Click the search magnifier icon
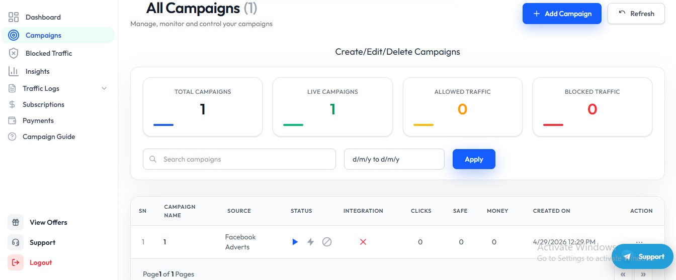The width and height of the screenshot is (676, 280). [x=153, y=159]
